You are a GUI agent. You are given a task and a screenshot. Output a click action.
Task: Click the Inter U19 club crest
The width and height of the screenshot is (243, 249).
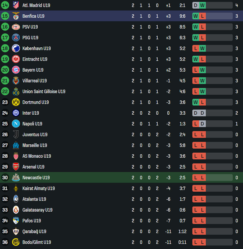point(16,113)
